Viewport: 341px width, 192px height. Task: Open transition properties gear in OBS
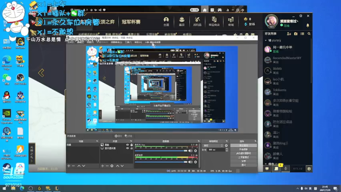coord(226,145)
